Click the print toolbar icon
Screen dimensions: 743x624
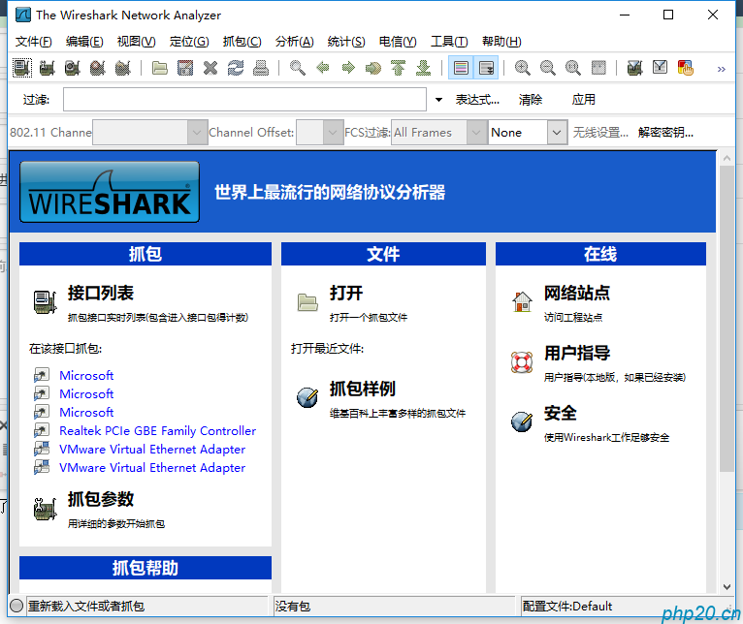(x=260, y=68)
